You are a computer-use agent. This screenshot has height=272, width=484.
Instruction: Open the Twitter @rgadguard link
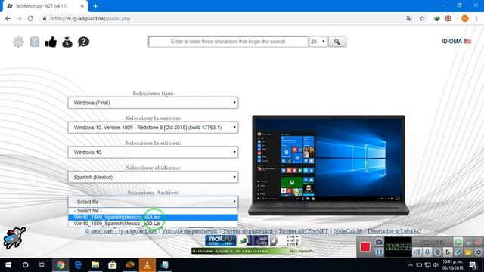(247, 231)
